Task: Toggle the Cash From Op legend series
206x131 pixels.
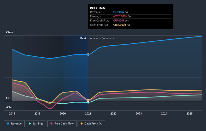Action: pyautogui.click(x=91, y=124)
